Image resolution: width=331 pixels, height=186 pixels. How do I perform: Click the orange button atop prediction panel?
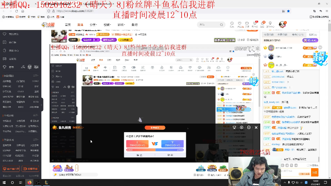pos(155,128)
